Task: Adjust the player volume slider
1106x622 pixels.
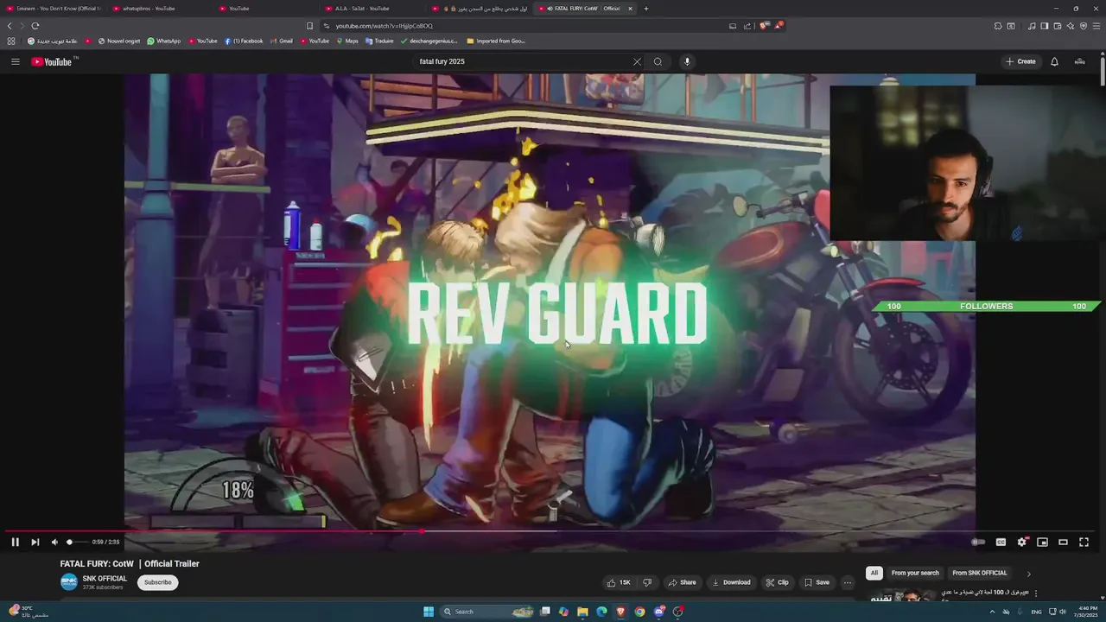Action: (76, 542)
